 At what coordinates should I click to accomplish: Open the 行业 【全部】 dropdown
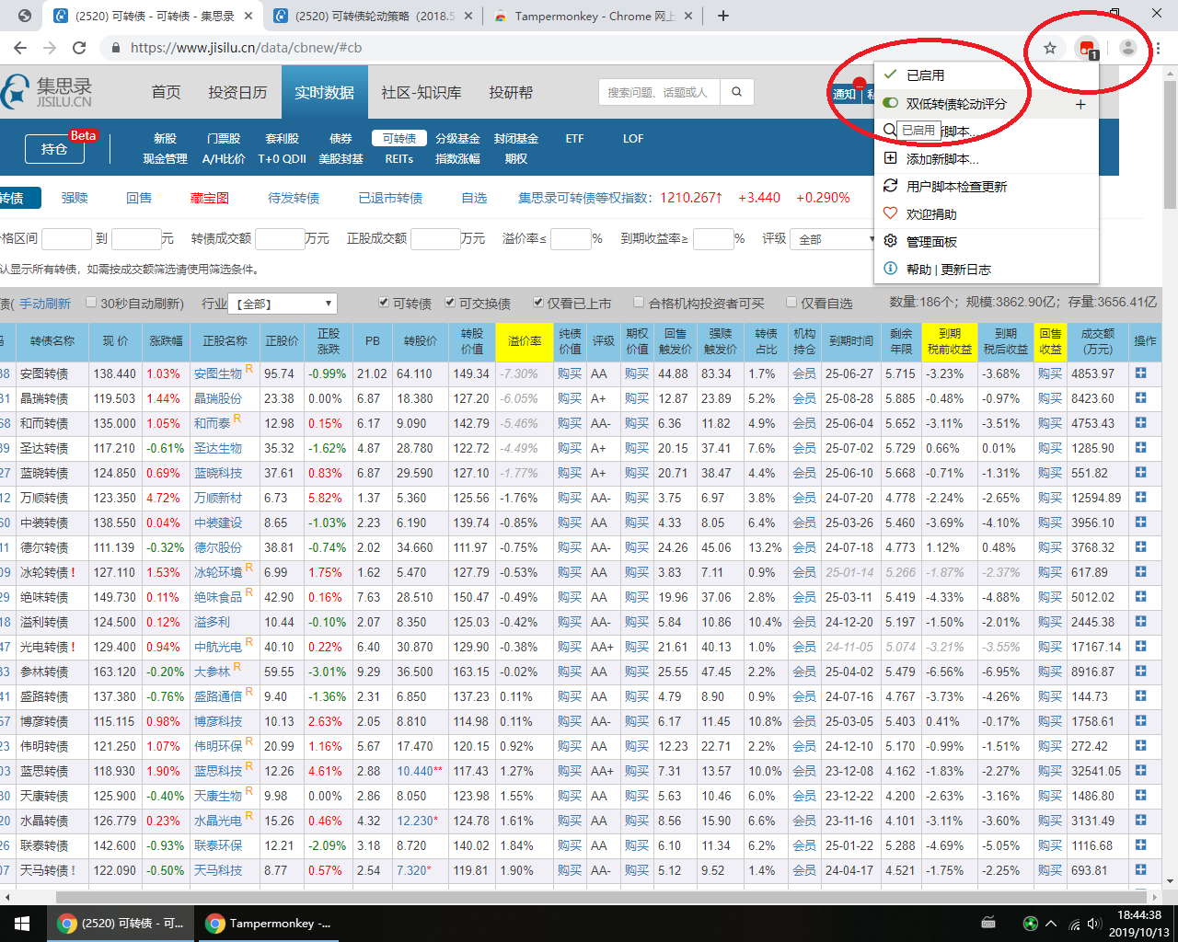[x=283, y=304]
